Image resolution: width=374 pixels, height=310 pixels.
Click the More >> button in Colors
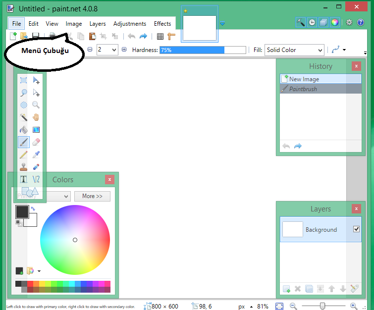[92, 196]
